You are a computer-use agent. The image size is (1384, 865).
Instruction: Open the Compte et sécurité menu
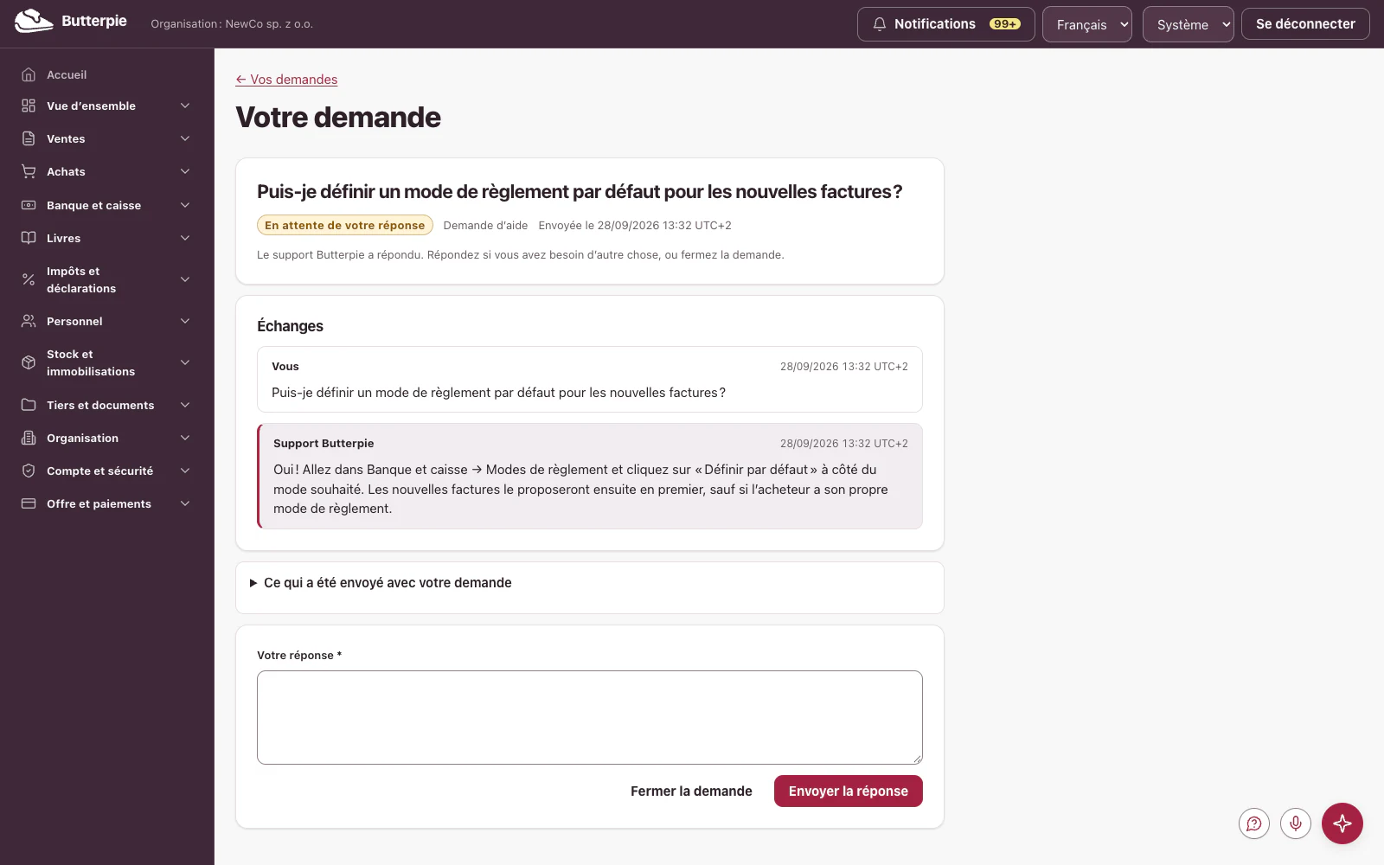pyautogui.click(x=107, y=471)
